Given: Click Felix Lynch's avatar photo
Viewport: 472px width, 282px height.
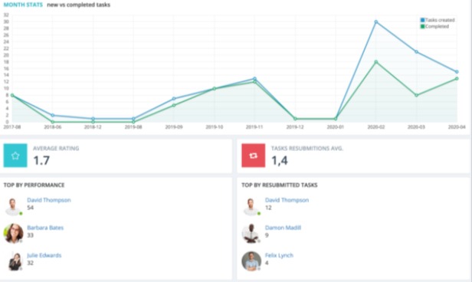Looking at the screenshot, I should pyautogui.click(x=251, y=261).
